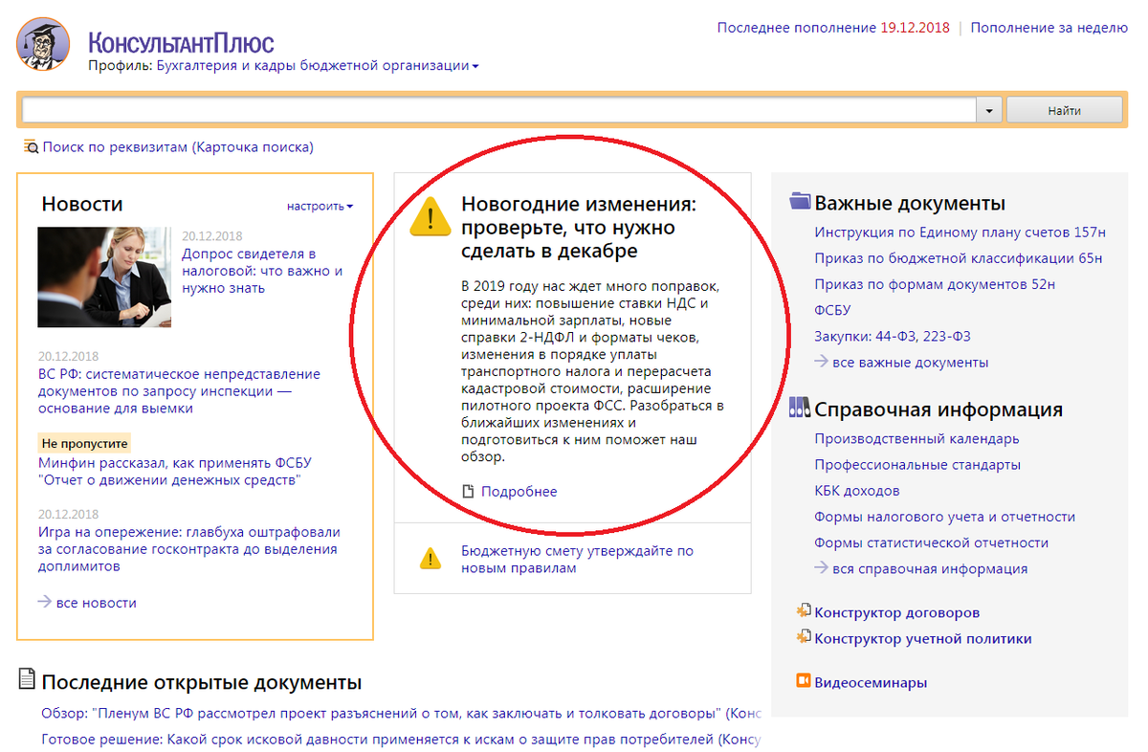Click into the main search input field

(498, 110)
